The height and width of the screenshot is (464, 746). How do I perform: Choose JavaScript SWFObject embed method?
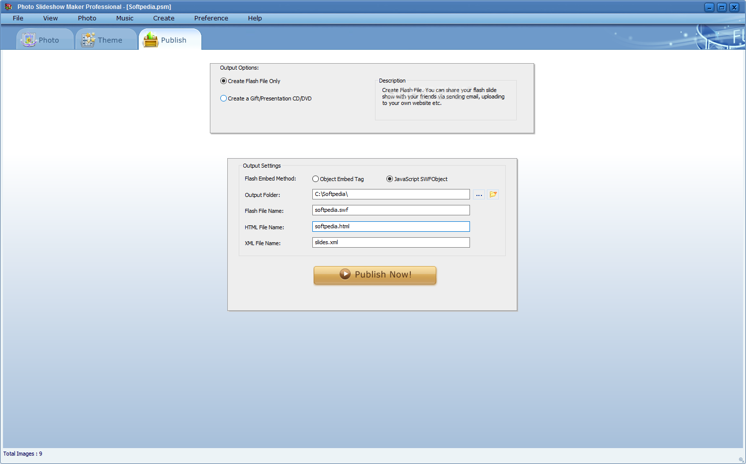pyautogui.click(x=417, y=179)
